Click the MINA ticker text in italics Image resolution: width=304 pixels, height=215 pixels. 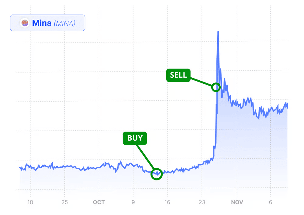click(x=64, y=23)
